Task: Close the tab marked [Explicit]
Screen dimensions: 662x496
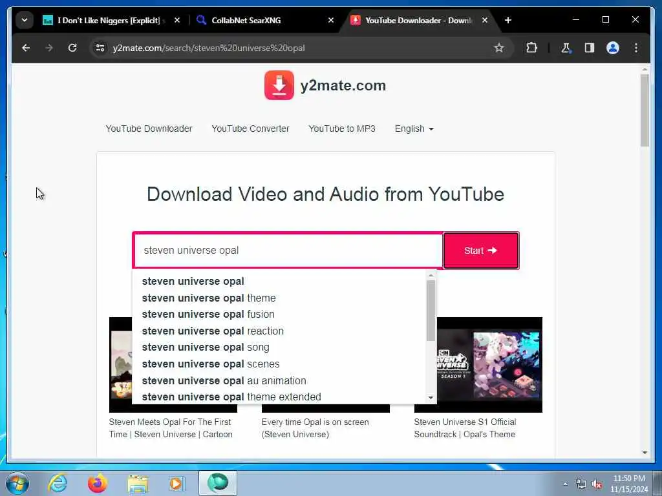Action: click(177, 20)
